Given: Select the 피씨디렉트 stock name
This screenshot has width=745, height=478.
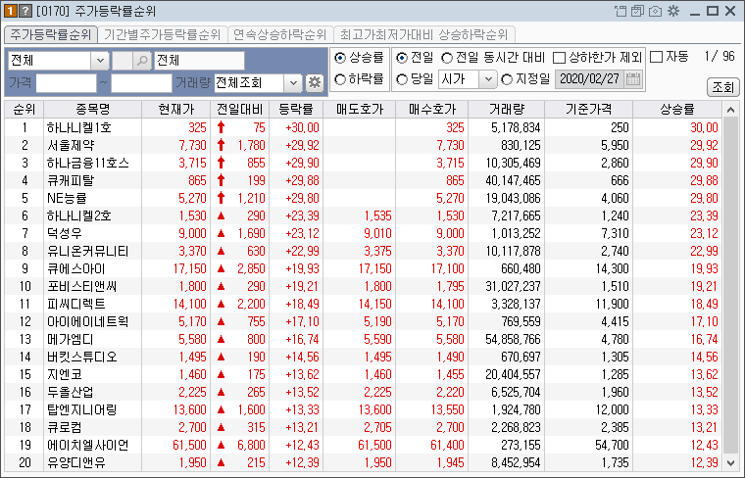Looking at the screenshot, I should click(76, 304).
